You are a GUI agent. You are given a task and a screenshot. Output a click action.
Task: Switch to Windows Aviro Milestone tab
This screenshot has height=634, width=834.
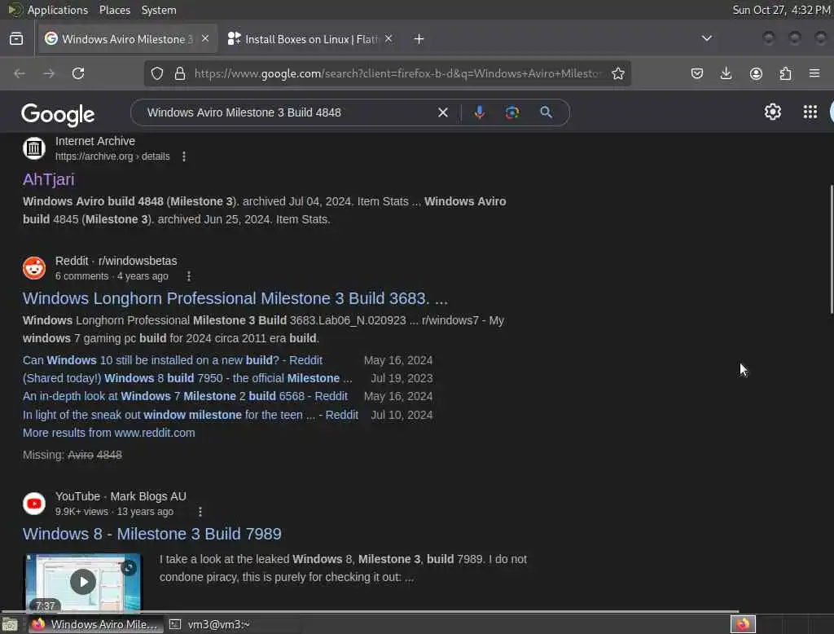[x=126, y=39]
